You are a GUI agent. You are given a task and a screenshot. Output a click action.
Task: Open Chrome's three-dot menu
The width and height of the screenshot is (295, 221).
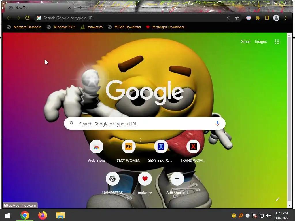point(285,18)
